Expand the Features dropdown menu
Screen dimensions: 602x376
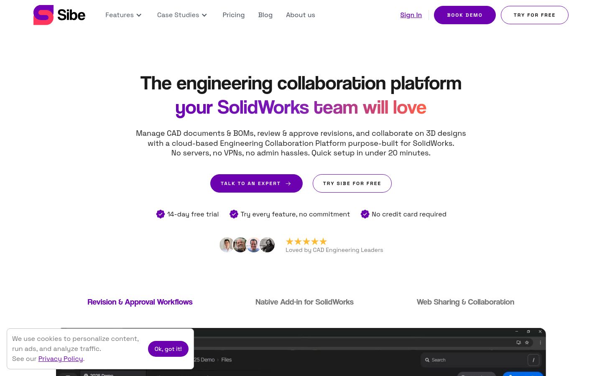pyautogui.click(x=123, y=15)
